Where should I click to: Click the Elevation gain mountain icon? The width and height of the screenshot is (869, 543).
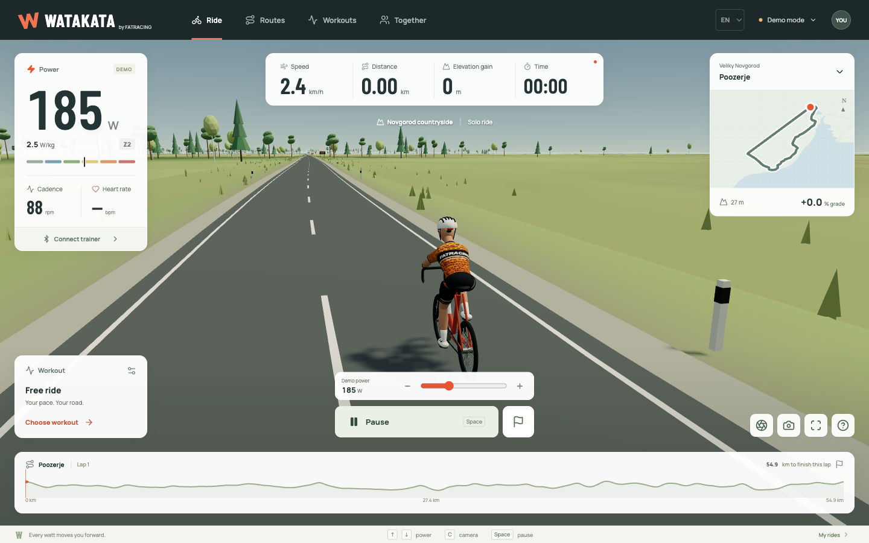tap(447, 66)
